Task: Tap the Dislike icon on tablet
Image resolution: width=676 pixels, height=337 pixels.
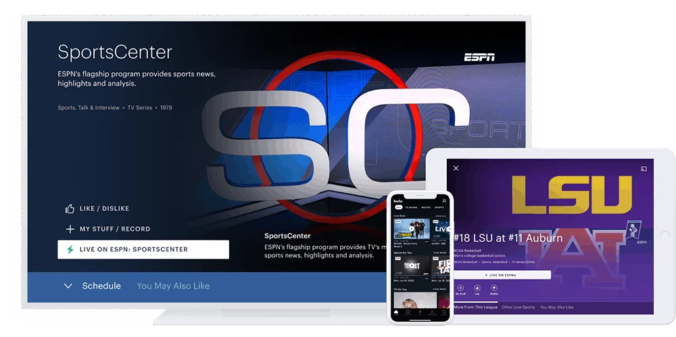Action: (x=494, y=288)
